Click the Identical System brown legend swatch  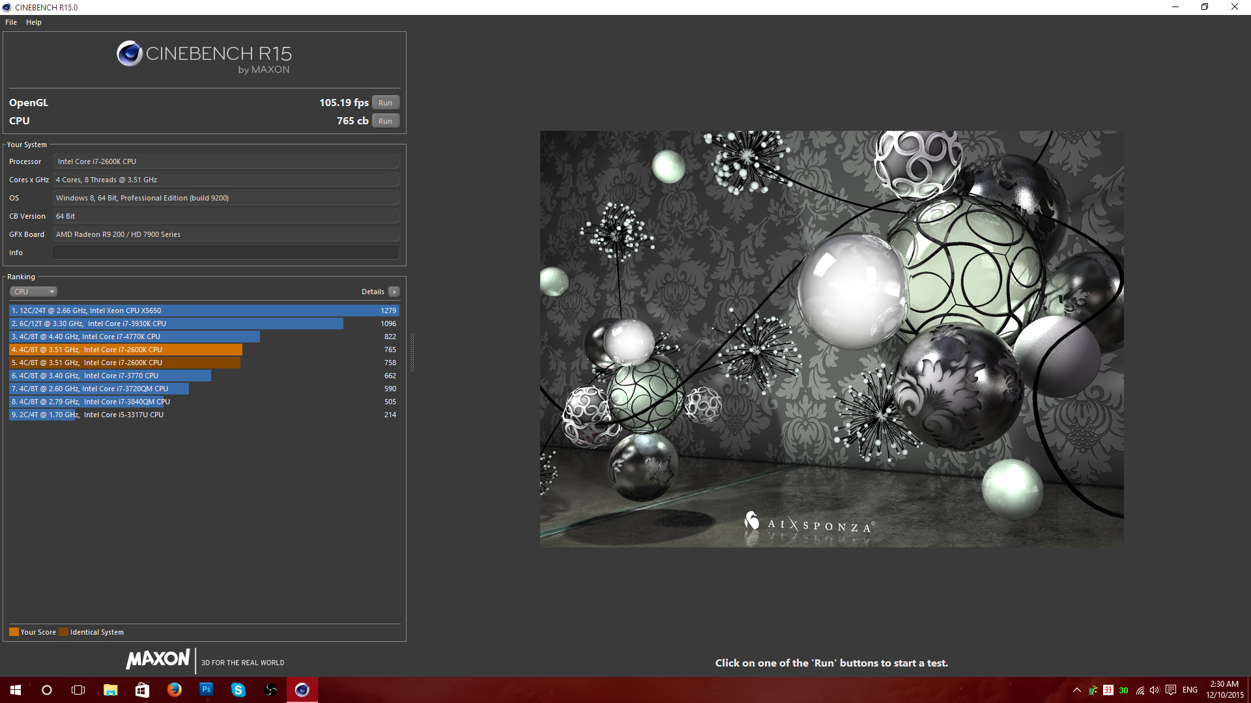tap(63, 632)
